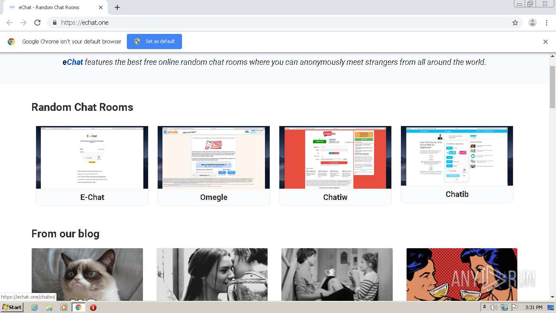Open a new tab with the plus button
The image size is (556, 313).
pyautogui.click(x=117, y=7)
